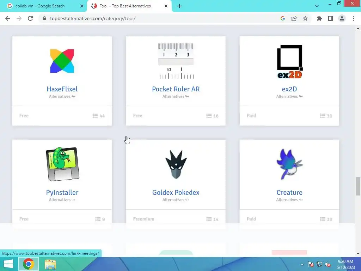Viewport: 361px width, 271px height.
Task: View site security lock info
Action: 44,18
